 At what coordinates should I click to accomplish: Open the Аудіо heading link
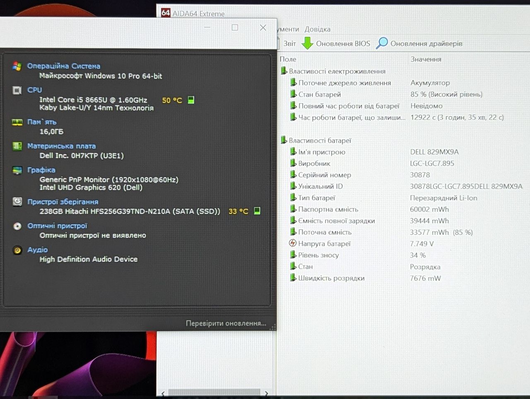38,250
